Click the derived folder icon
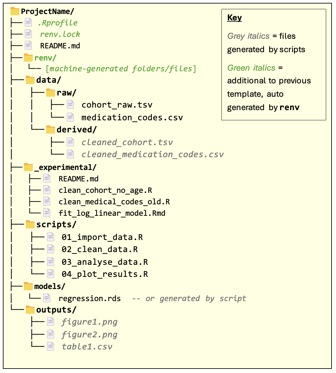This screenshot has width=336, height=373. (x=51, y=130)
